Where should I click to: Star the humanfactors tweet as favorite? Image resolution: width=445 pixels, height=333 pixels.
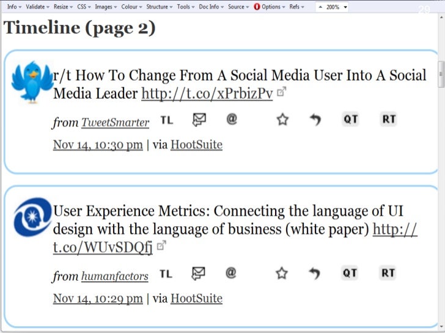point(282,273)
